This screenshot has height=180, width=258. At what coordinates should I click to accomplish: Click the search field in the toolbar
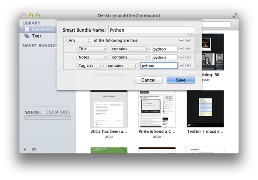pyautogui.click(x=217, y=24)
